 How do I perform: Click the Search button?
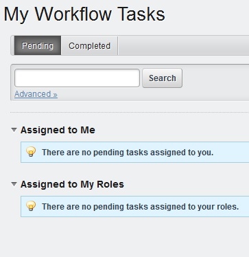point(163,78)
